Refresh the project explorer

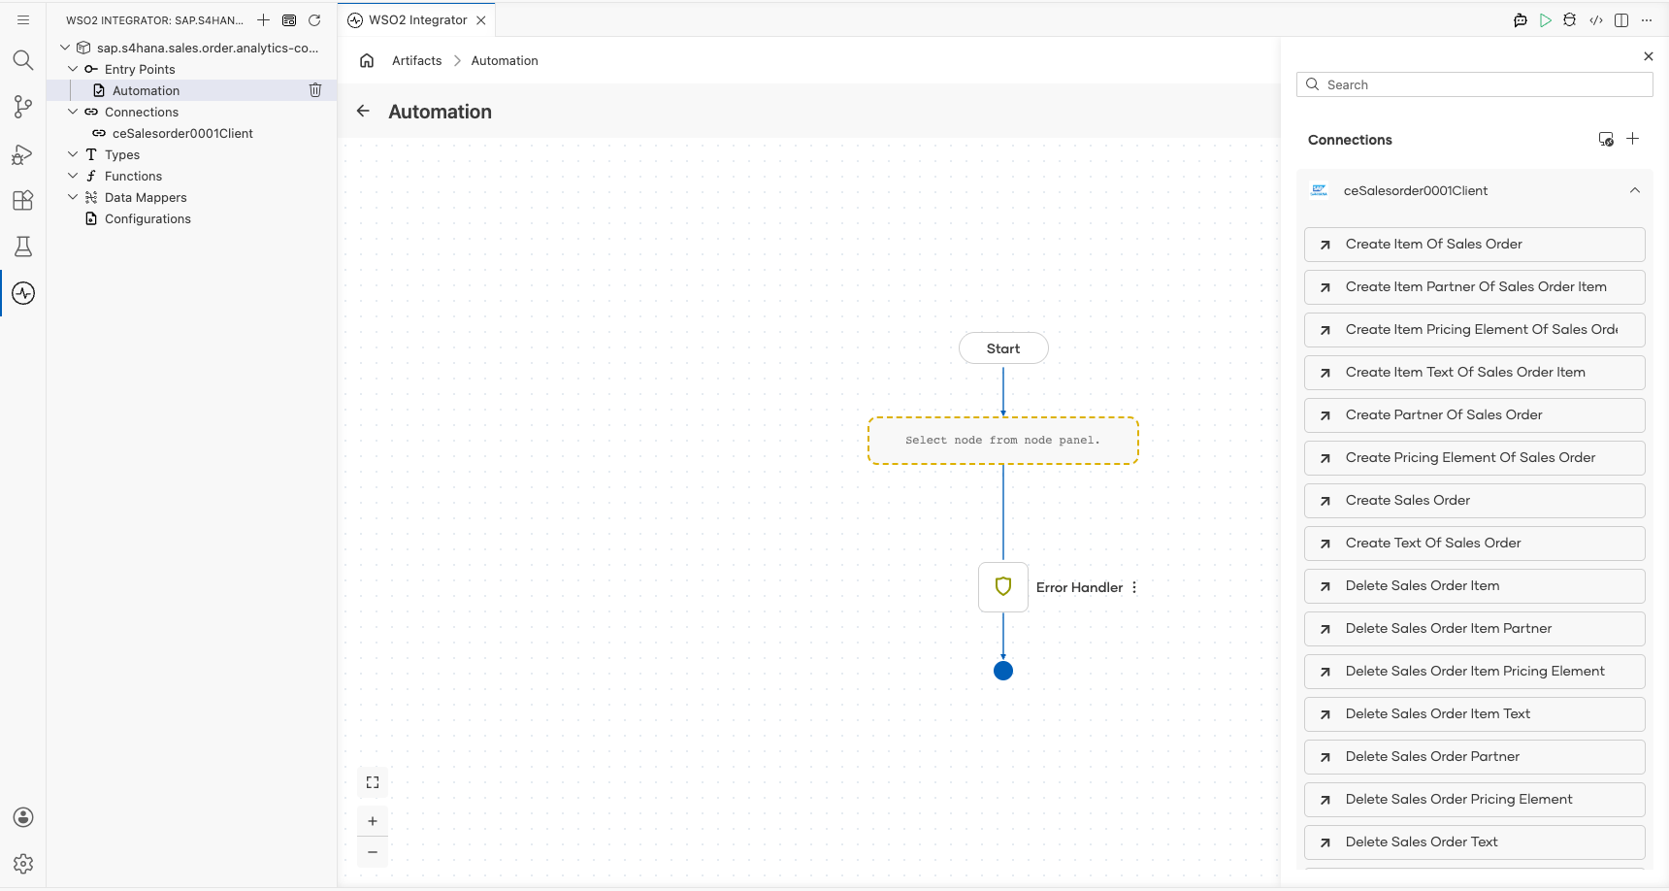(314, 19)
